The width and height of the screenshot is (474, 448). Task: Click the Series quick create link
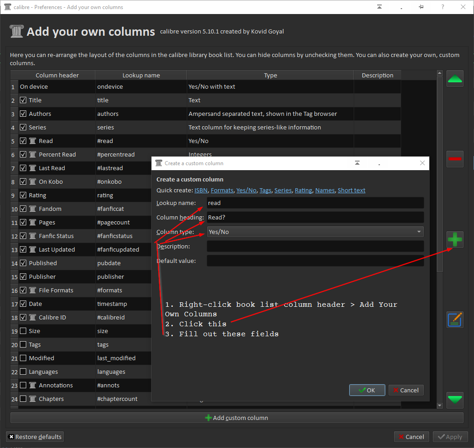coord(283,190)
